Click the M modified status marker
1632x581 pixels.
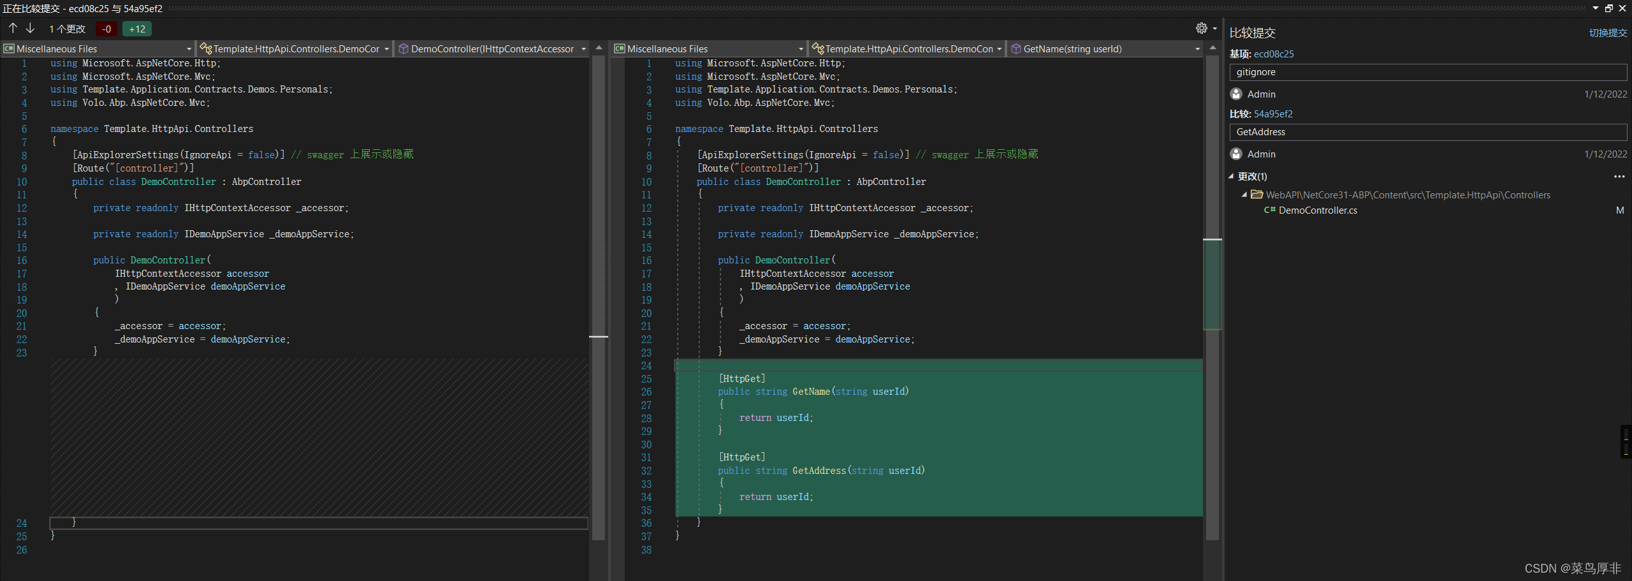point(1620,210)
